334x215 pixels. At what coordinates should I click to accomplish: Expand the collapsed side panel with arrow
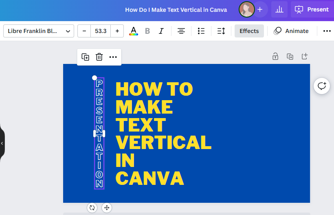click(2, 143)
